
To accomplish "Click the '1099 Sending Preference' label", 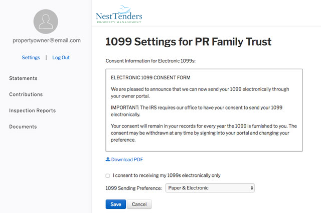I will click(x=133, y=188).
